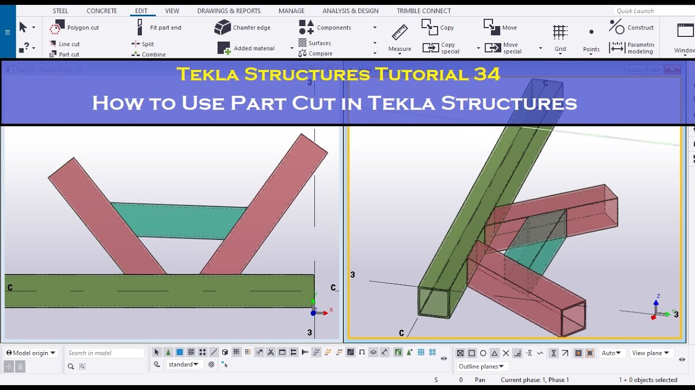Expand the selection arrow tool dropdown

tap(34, 28)
